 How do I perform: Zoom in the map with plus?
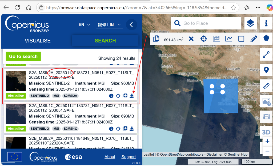267,141
